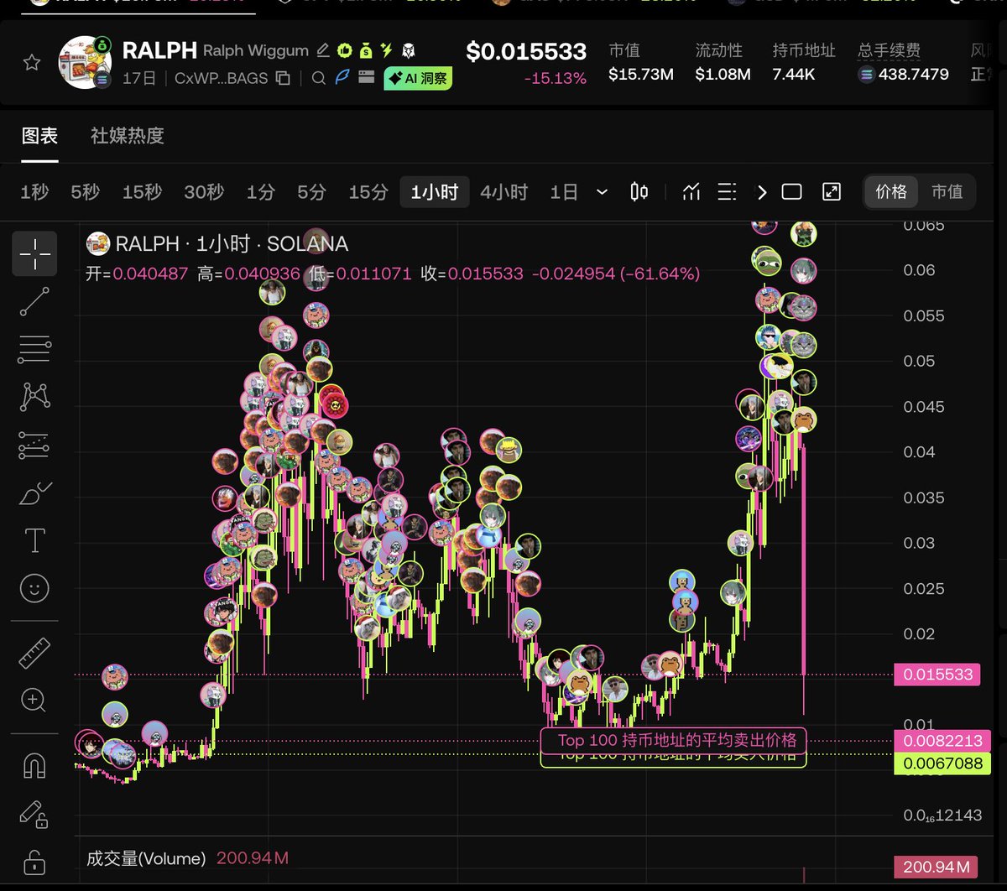Click the green thumbs-up badge icon
1007x891 pixels.
[x=345, y=51]
